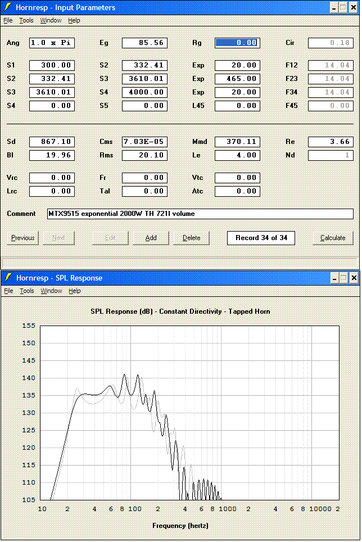Click the Hornresp lightning icon in Input Parameters title bar
The image size is (362, 542).
tap(7, 7)
